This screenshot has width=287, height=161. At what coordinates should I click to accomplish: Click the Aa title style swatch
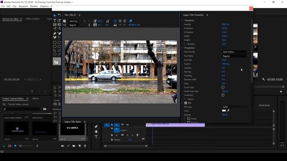[57, 62]
